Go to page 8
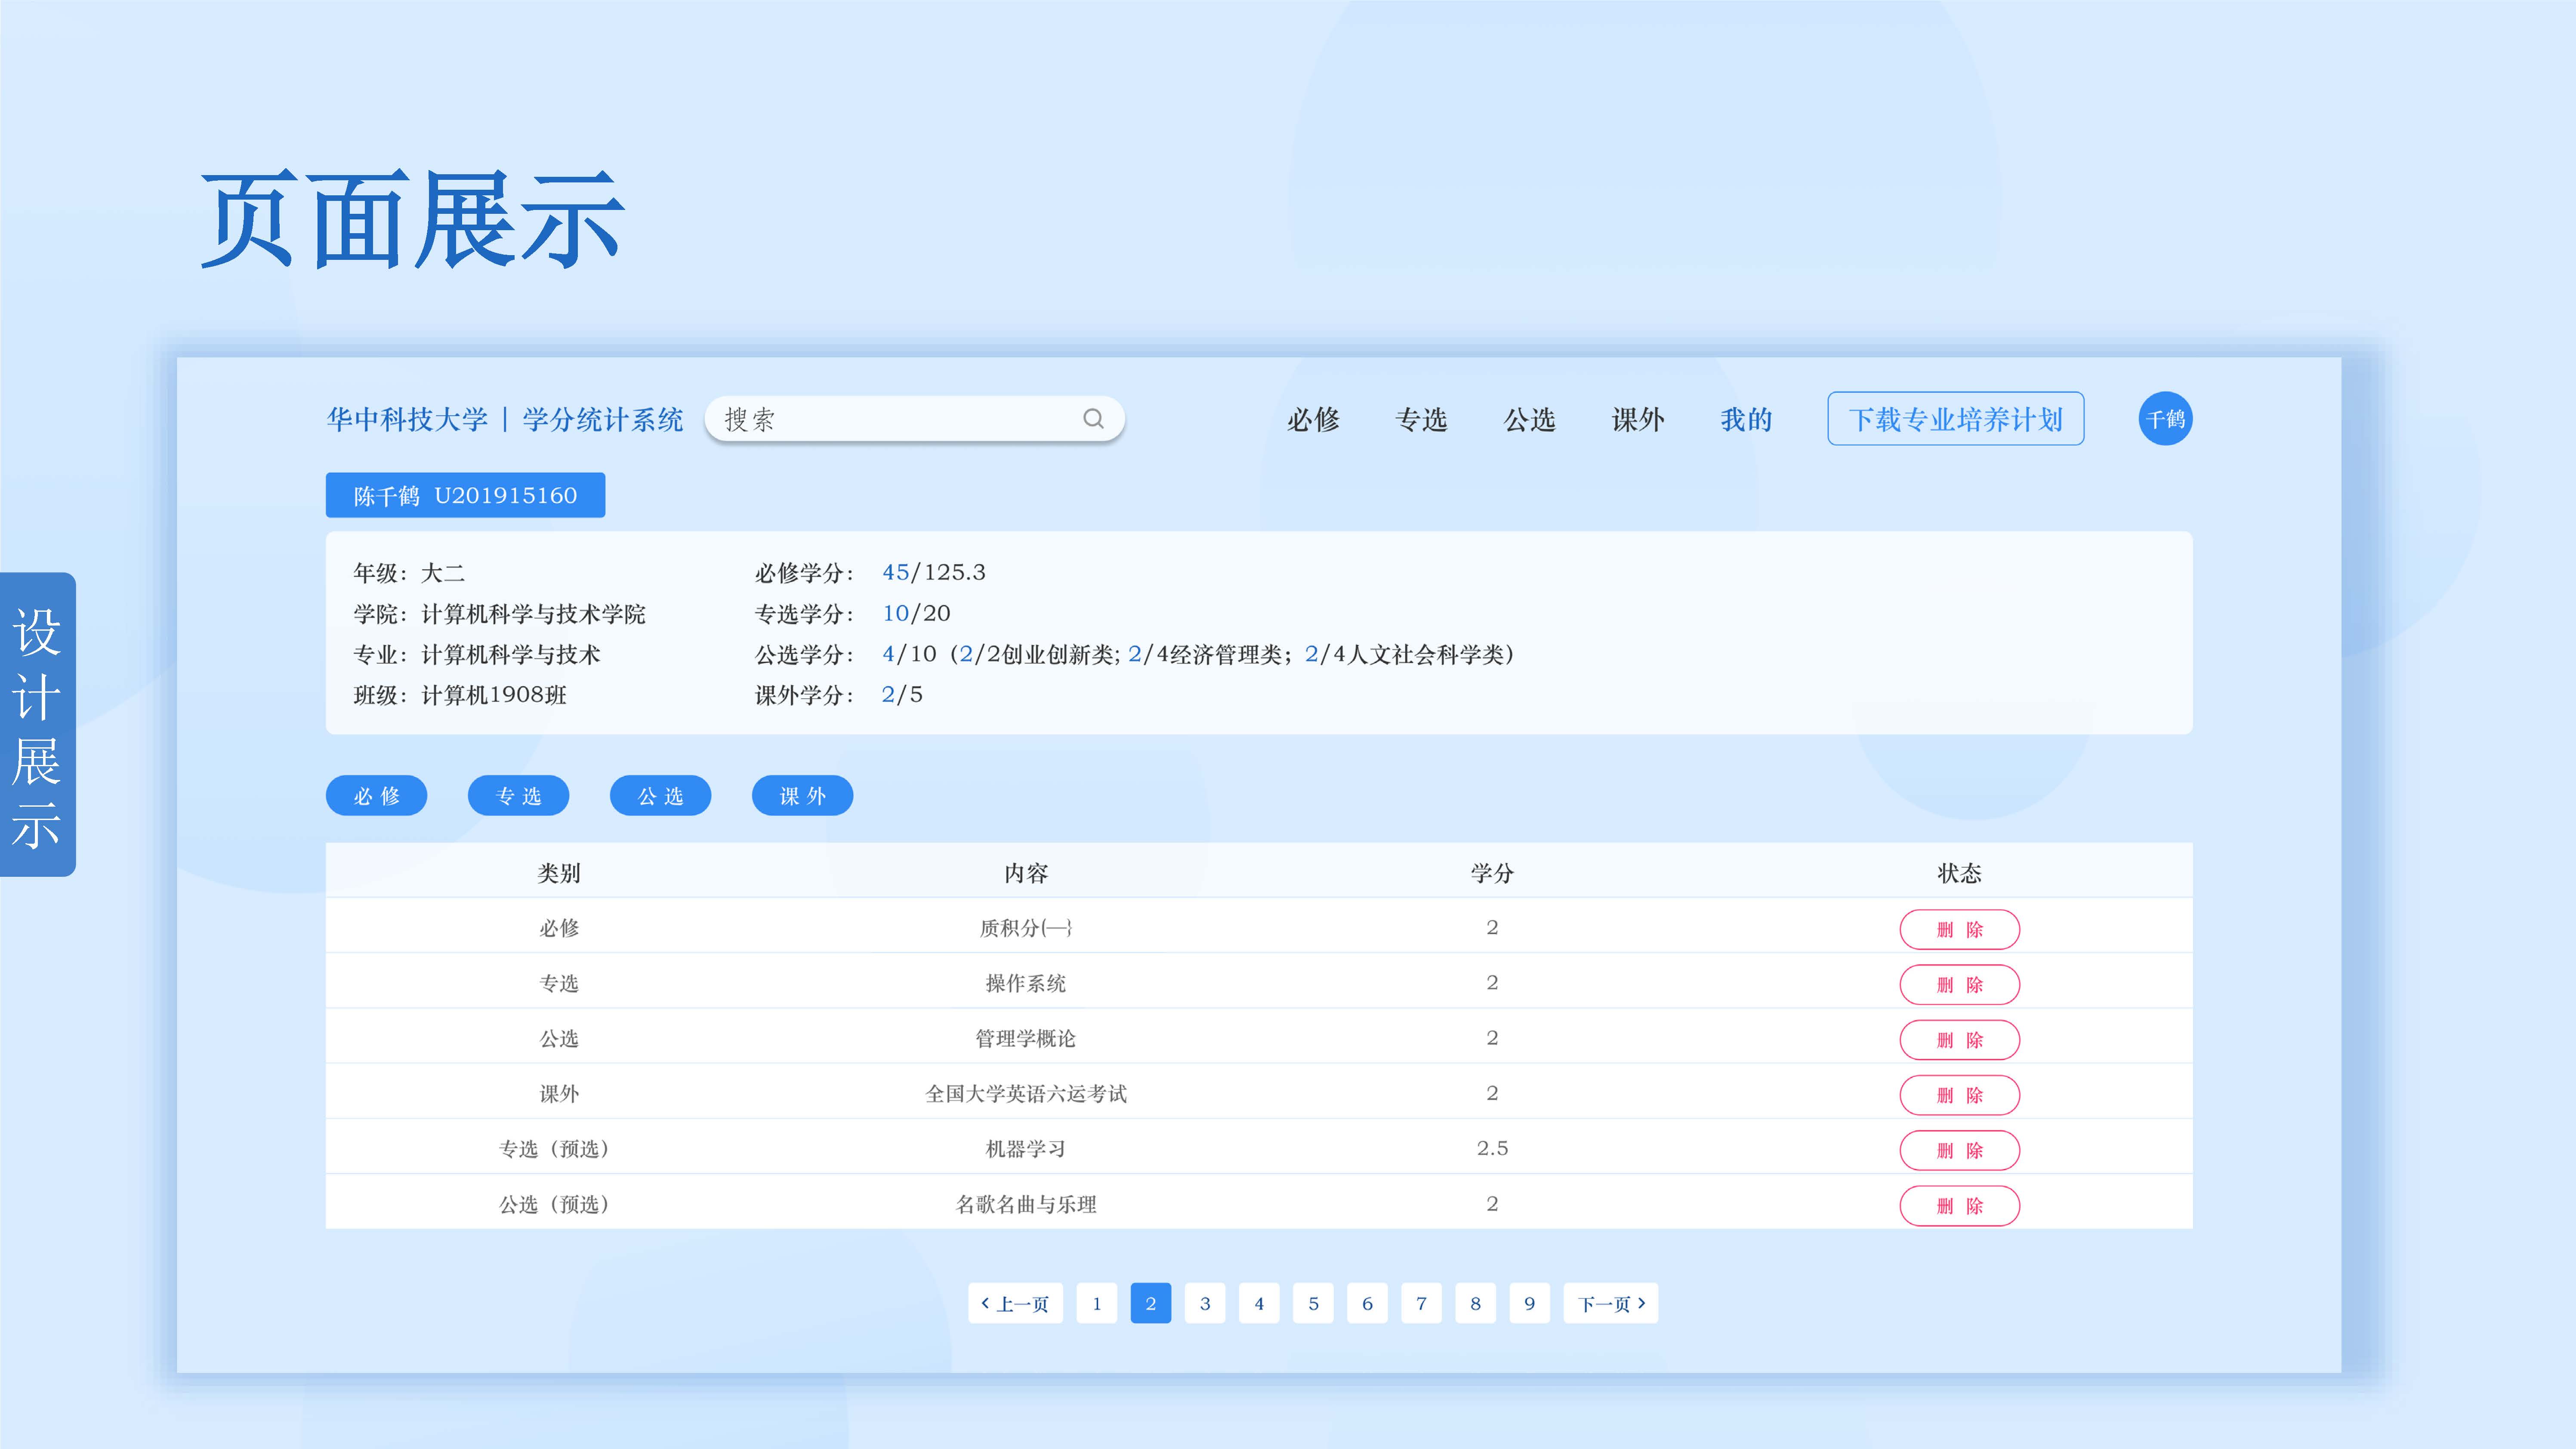This screenshot has height=1449, width=2576. (1475, 1303)
